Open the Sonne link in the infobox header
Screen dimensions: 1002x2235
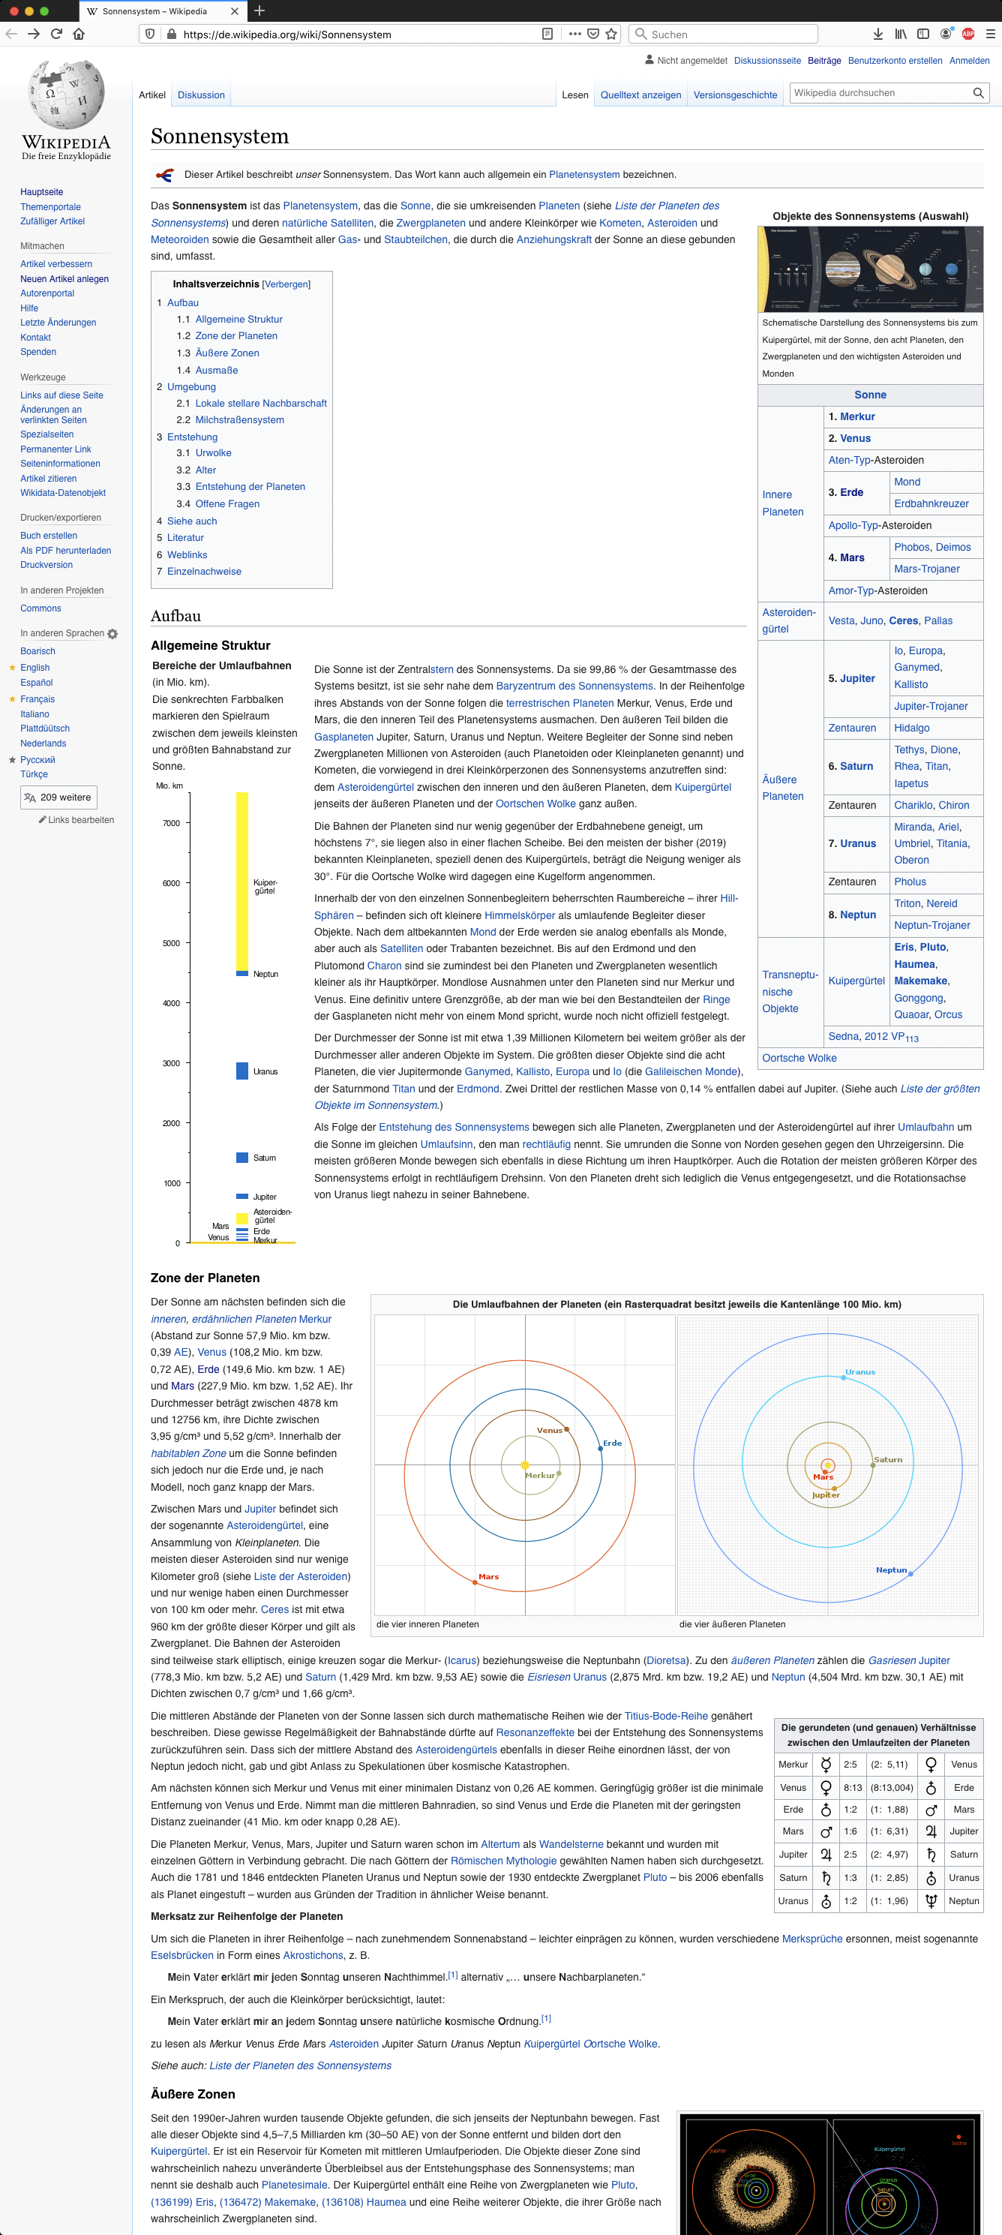870,395
